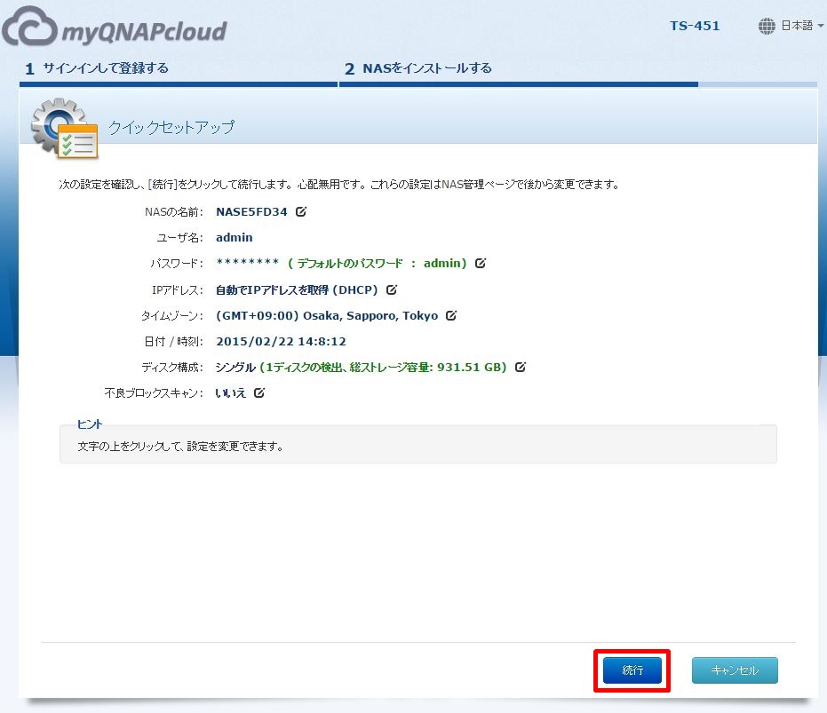Viewport: 827px width, 713px height.
Task: Click the hint text 文字の上をクリックして、設定を変更できます。
Action: point(180,446)
